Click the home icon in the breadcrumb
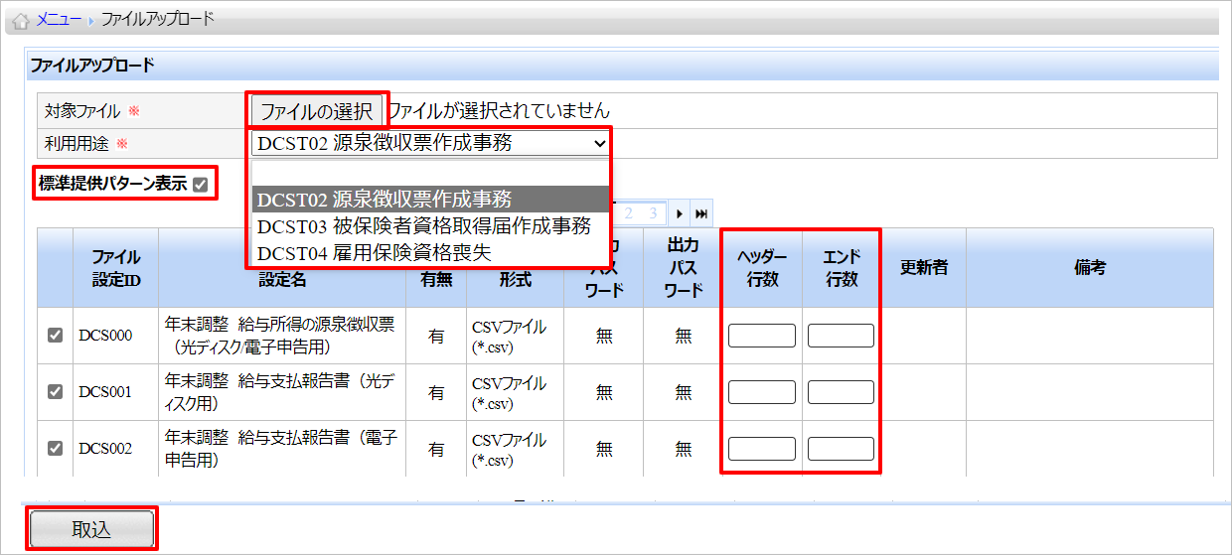The image size is (1232, 555). point(21,20)
